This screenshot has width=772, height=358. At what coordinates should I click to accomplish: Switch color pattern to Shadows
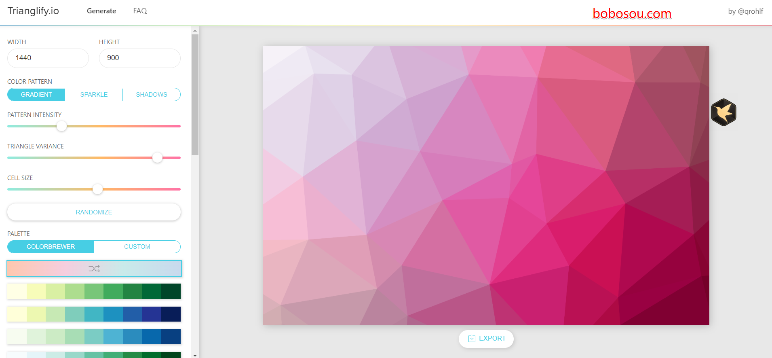(152, 95)
